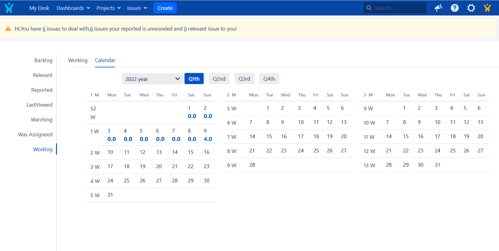Click the 4.0 hours value on January 9
The width and height of the screenshot is (499, 251).
208,139
